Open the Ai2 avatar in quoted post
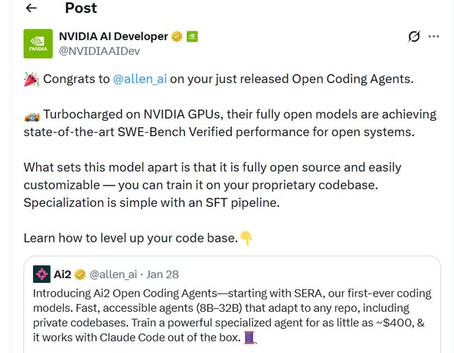This screenshot has width=454, height=353. [x=42, y=274]
